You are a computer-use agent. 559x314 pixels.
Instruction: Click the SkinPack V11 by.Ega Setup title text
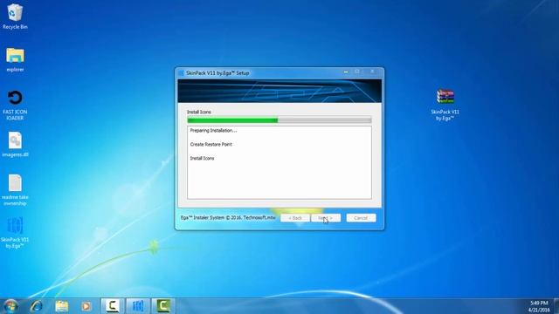[217, 73]
